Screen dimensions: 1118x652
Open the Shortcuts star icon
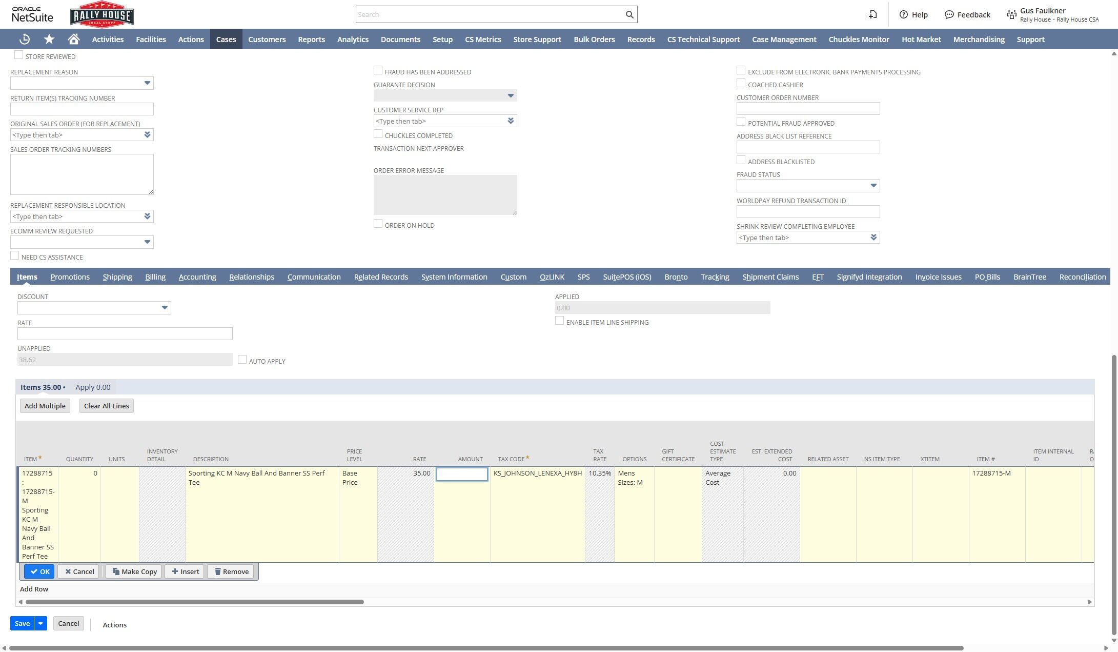coord(49,39)
